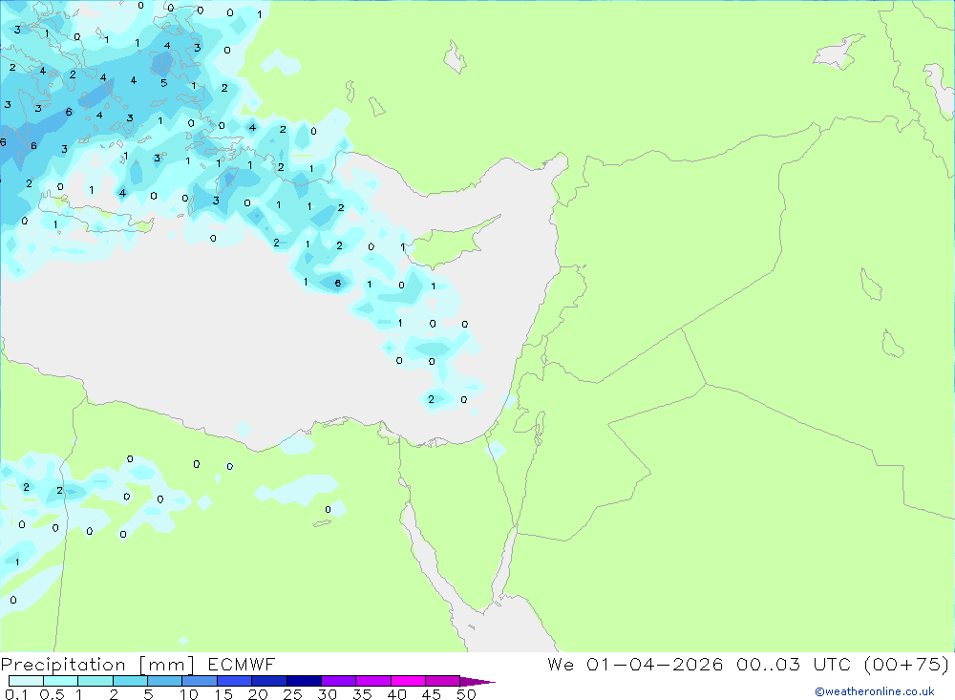
Task: Click the 20–25 mm dark blue swatch
Action: point(268,681)
